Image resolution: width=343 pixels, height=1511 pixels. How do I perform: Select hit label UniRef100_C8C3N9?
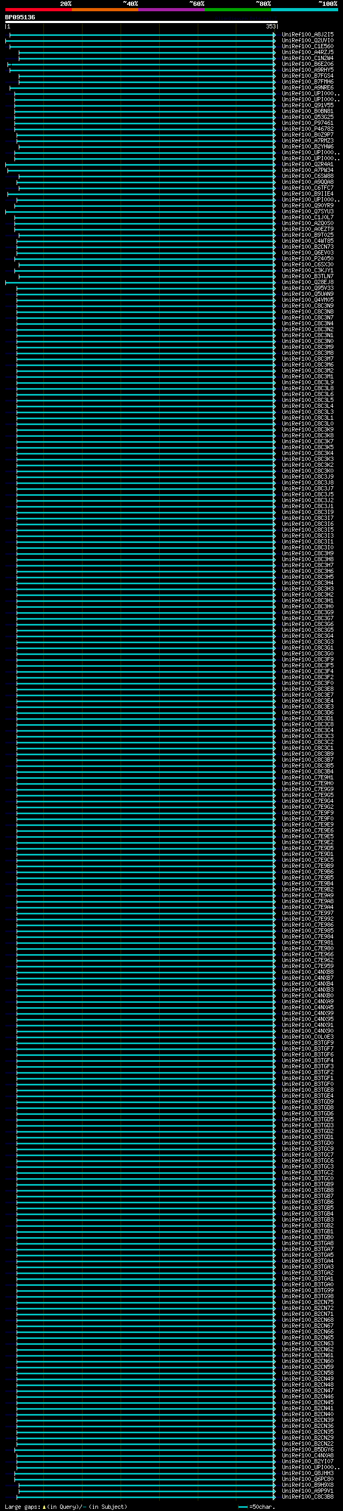[308, 306]
